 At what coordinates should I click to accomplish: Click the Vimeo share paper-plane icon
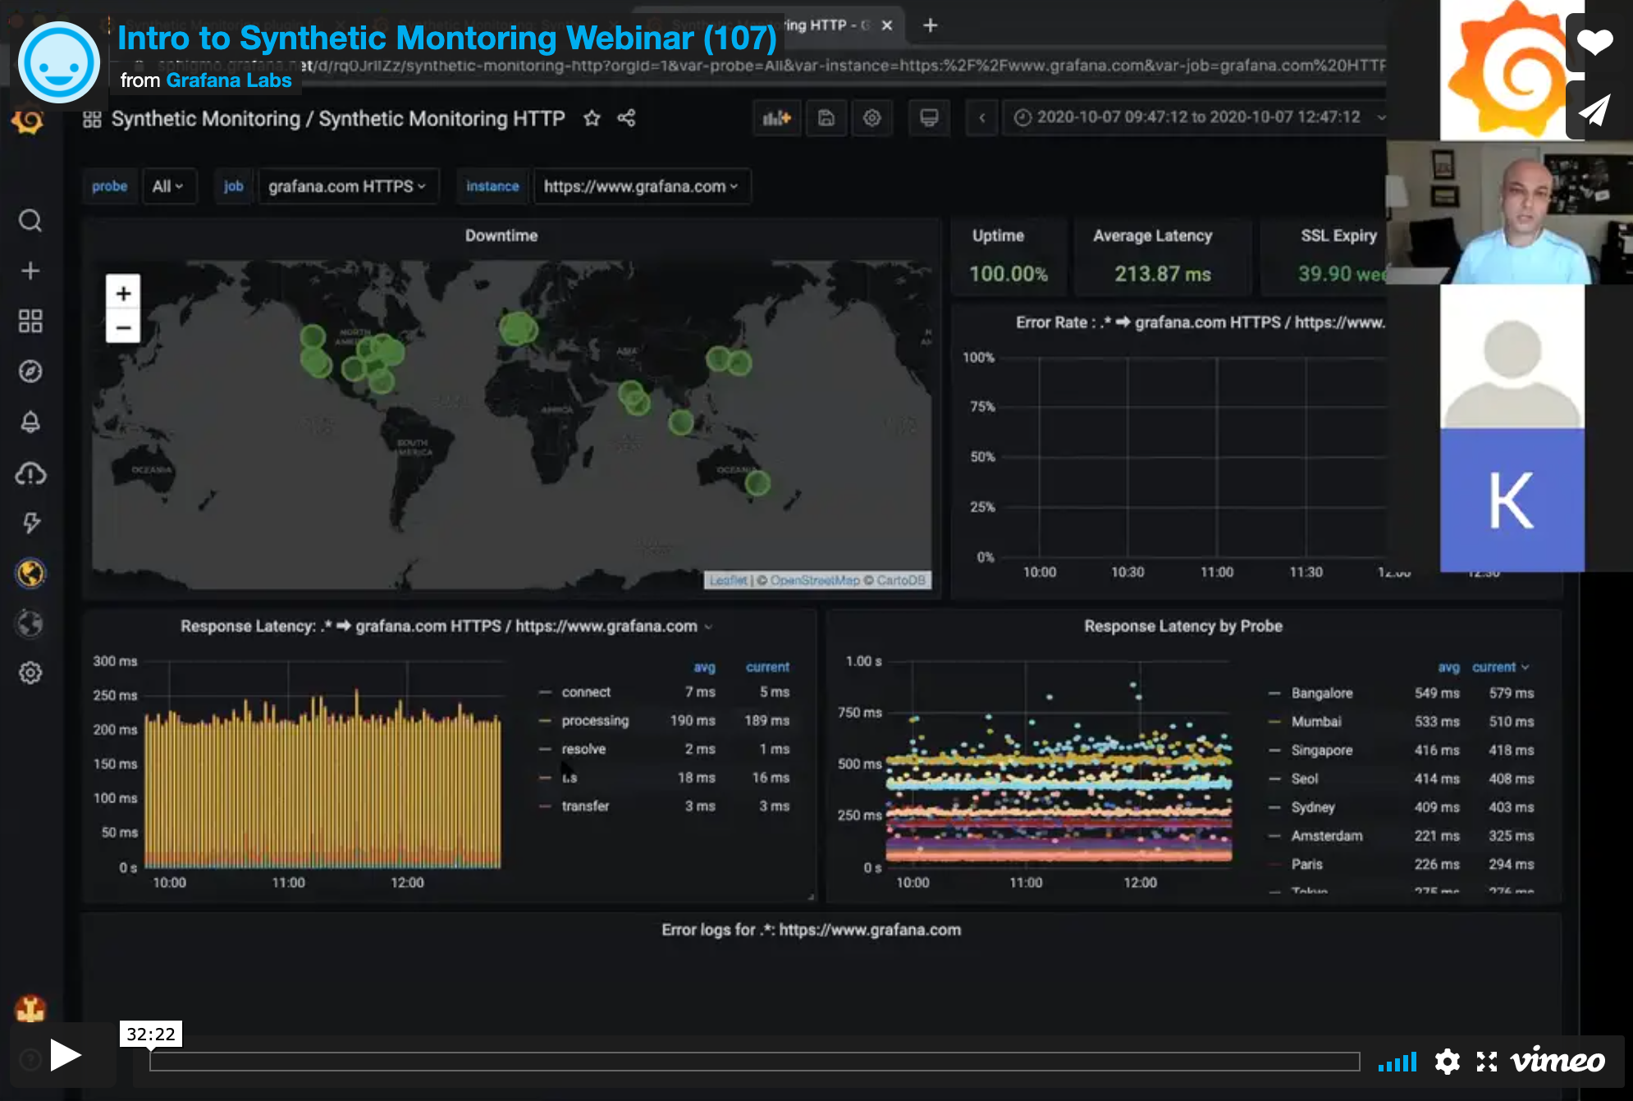pyautogui.click(x=1594, y=110)
